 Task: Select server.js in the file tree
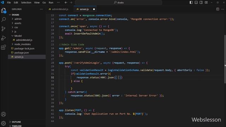point(27,57)
